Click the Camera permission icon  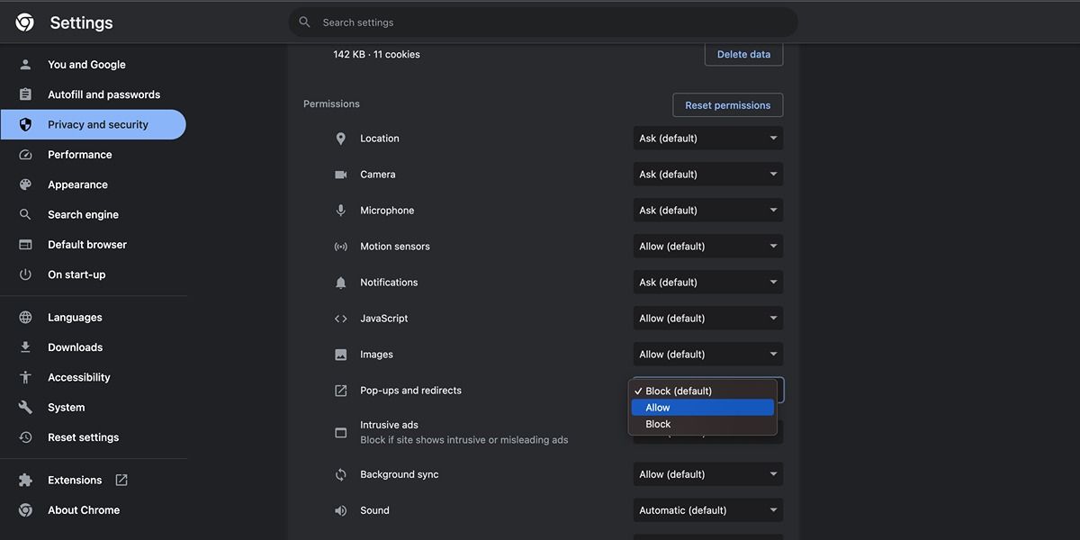pyautogui.click(x=340, y=174)
